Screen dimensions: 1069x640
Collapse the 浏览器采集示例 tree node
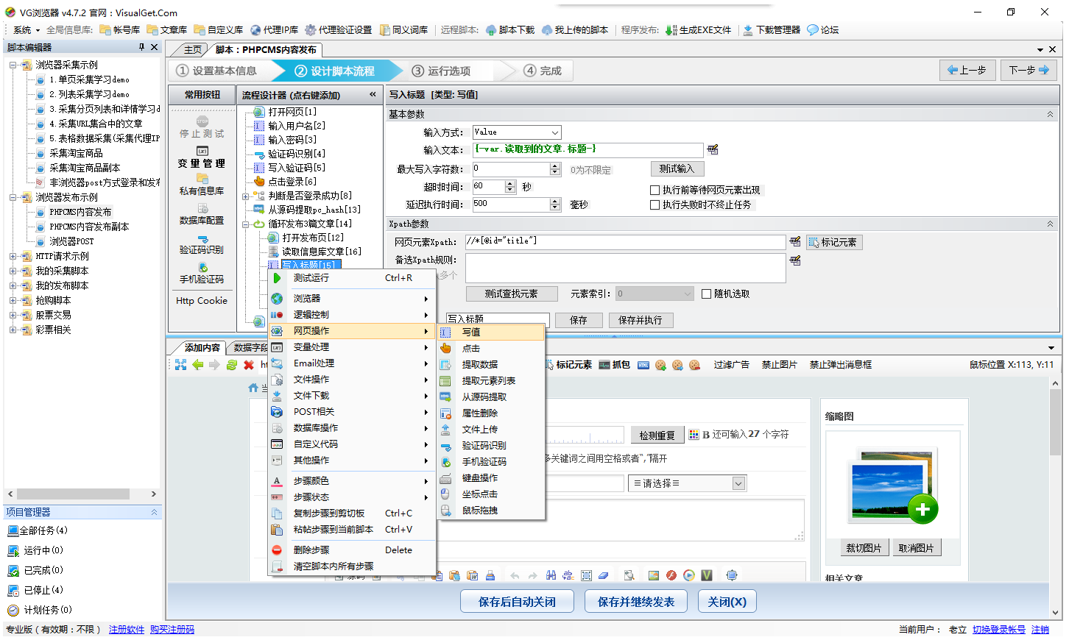click(x=13, y=65)
